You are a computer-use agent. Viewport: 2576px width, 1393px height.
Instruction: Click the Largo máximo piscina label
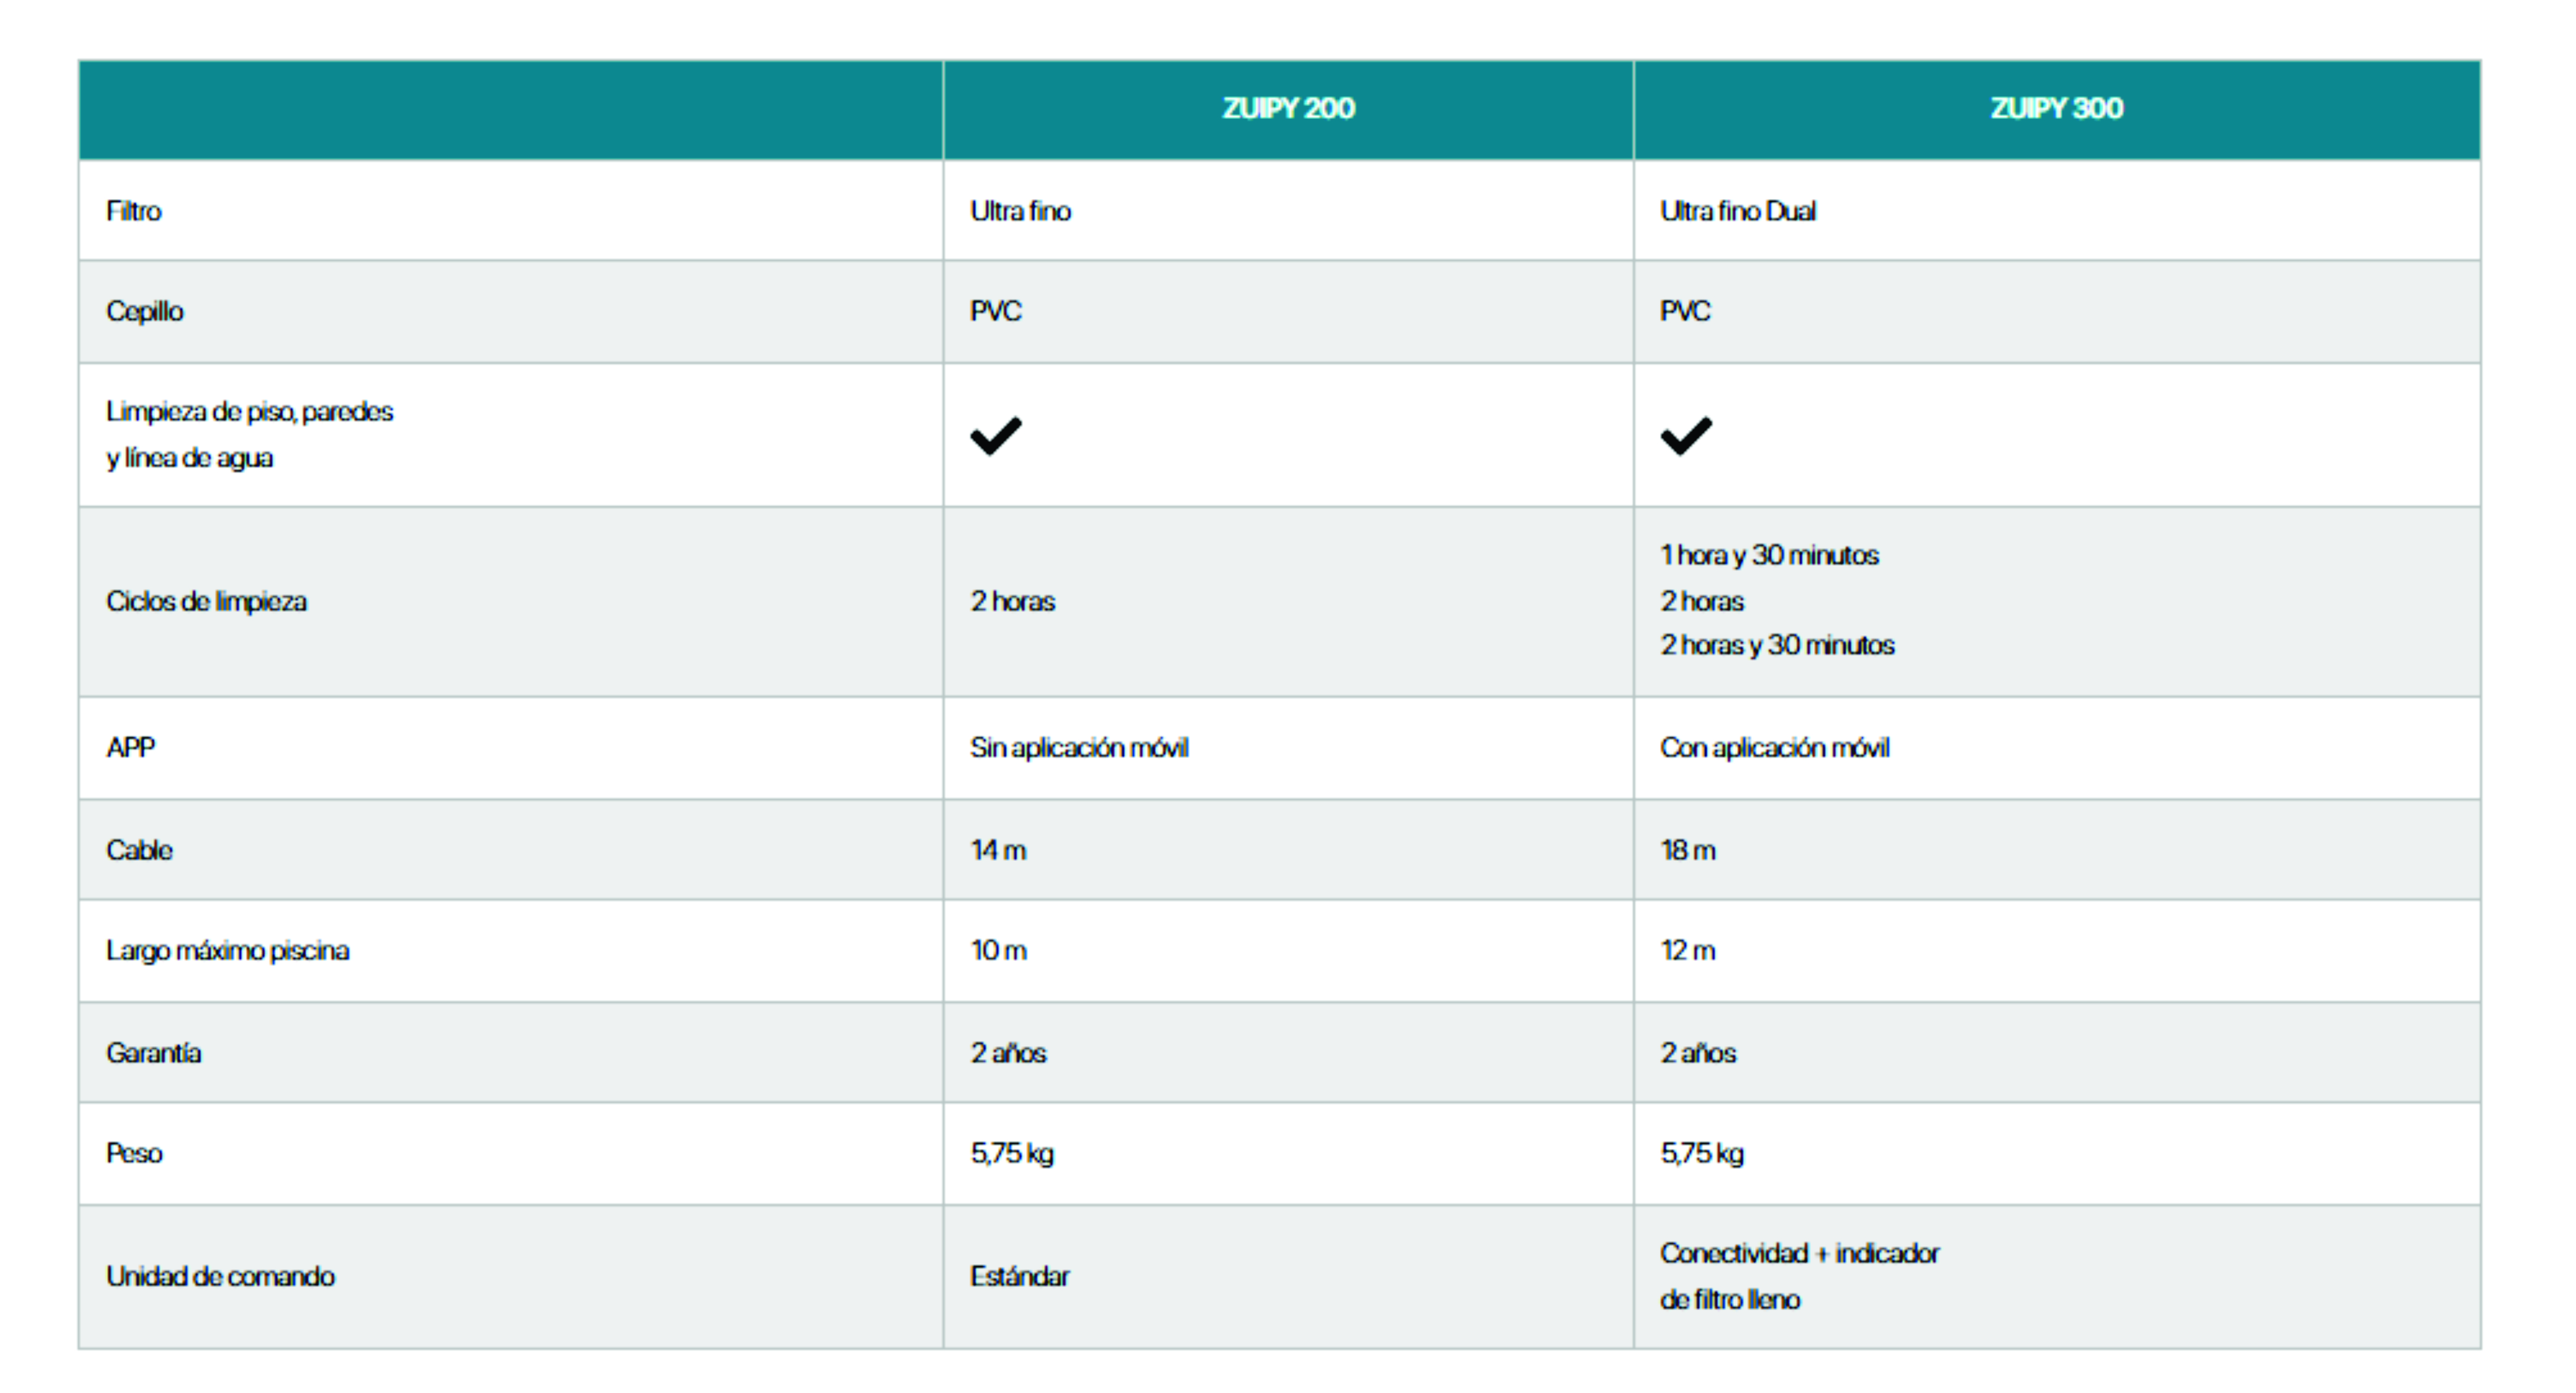point(228,950)
